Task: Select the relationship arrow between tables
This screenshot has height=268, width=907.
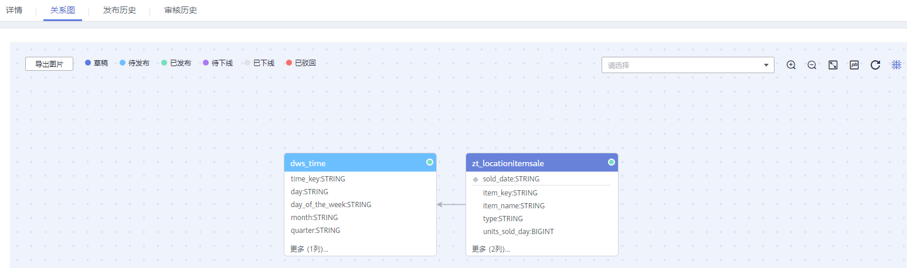Action: [451, 204]
